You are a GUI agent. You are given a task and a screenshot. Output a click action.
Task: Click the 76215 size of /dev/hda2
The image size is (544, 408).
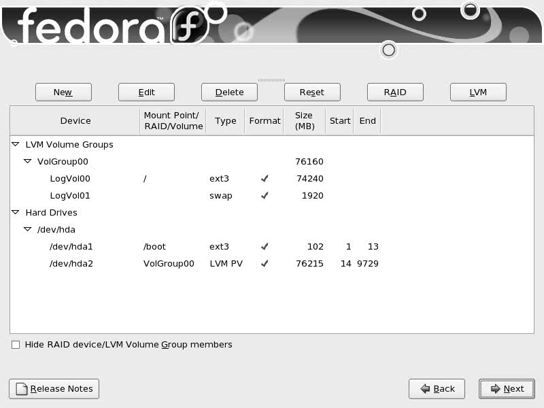pyautogui.click(x=309, y=264)
